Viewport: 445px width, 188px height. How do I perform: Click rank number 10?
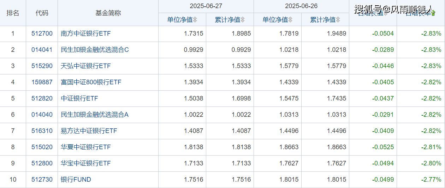tap(13, 180)
